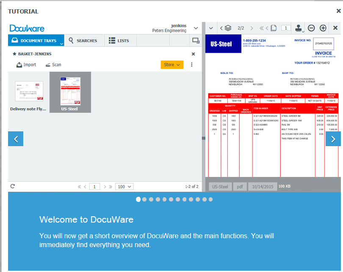Go to previous page in viewer

click(267, 28)
